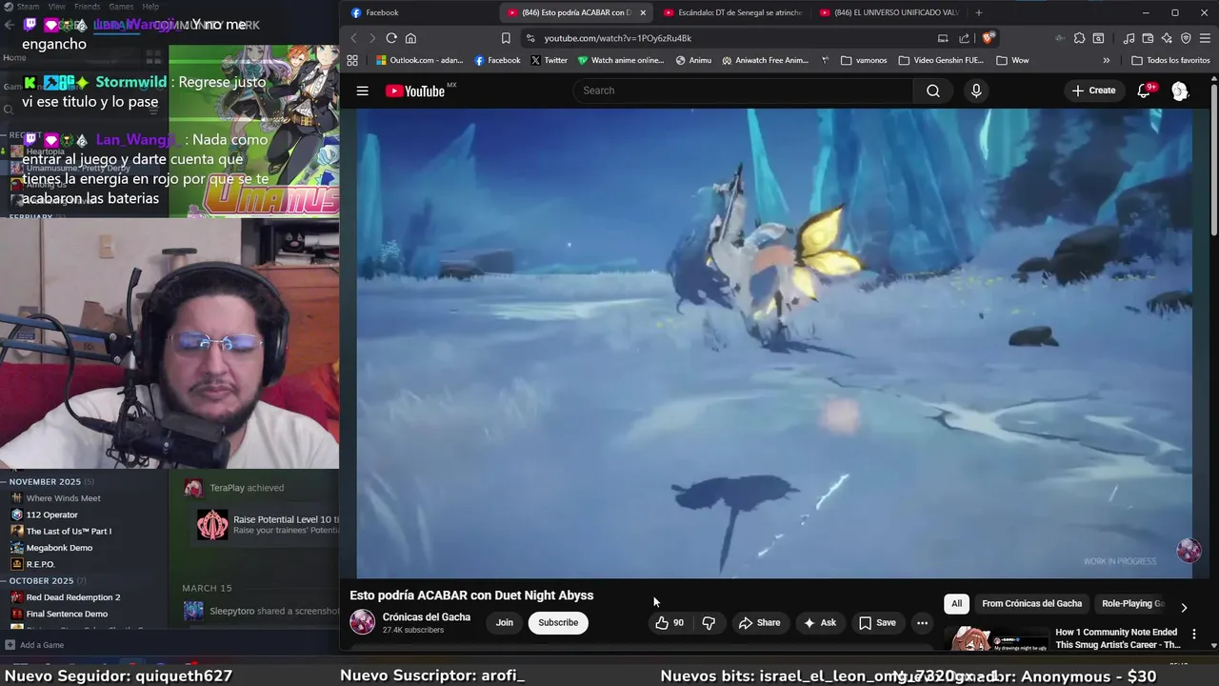
Task: Click the Share button
Action: tap(759, 623)
